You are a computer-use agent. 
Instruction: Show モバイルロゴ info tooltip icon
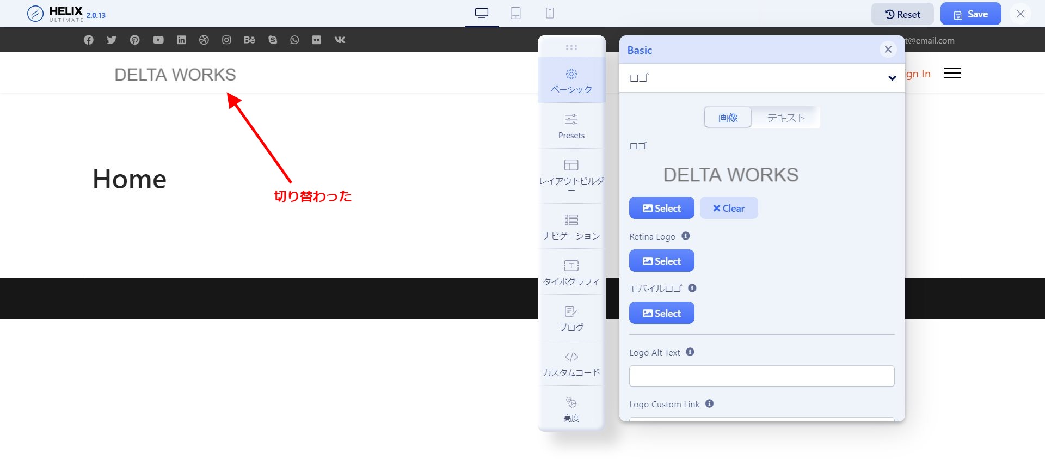pyautogui.click(x=692, y=288)
